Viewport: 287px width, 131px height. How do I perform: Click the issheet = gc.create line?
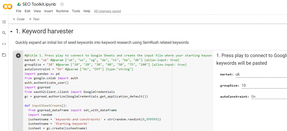58,128
